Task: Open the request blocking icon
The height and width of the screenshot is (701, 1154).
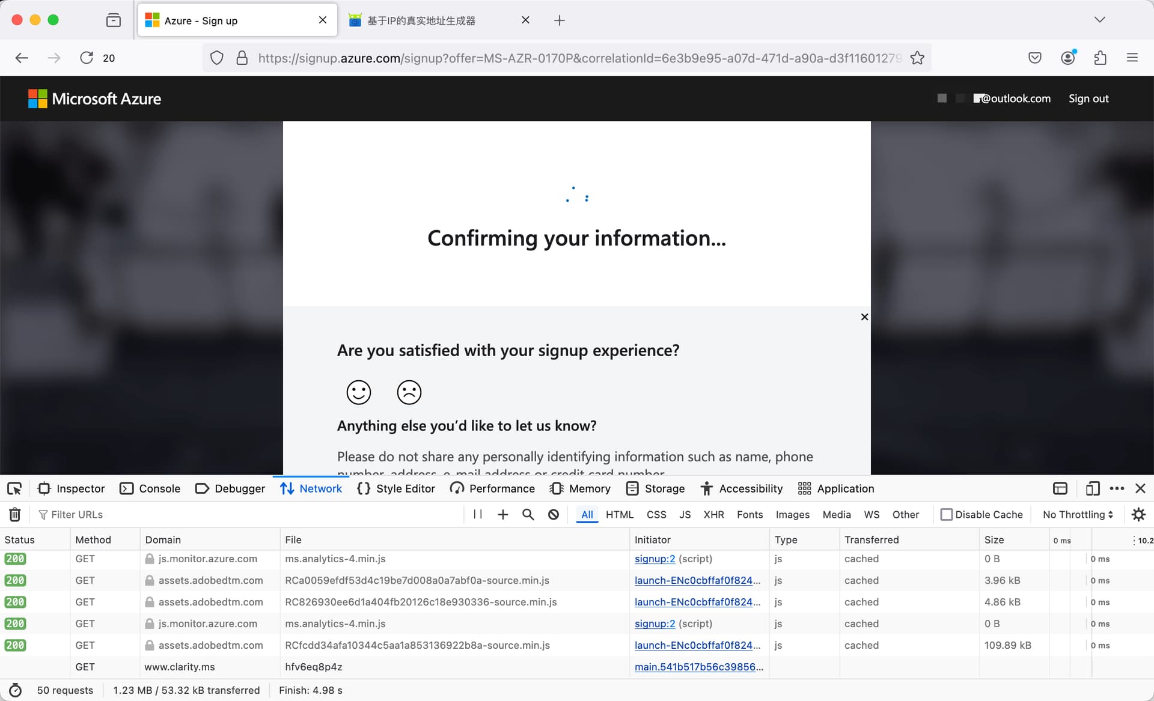Action: click(554, 514)
